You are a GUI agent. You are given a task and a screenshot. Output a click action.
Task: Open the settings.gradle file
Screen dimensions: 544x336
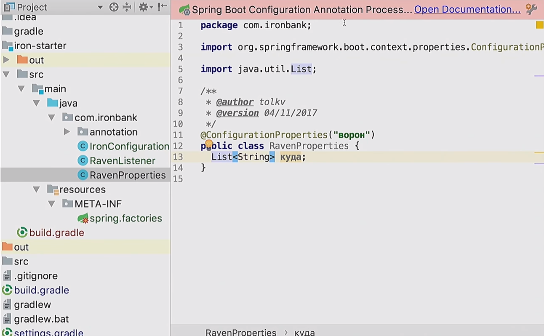pyautogui.click(x=49, y=332)
